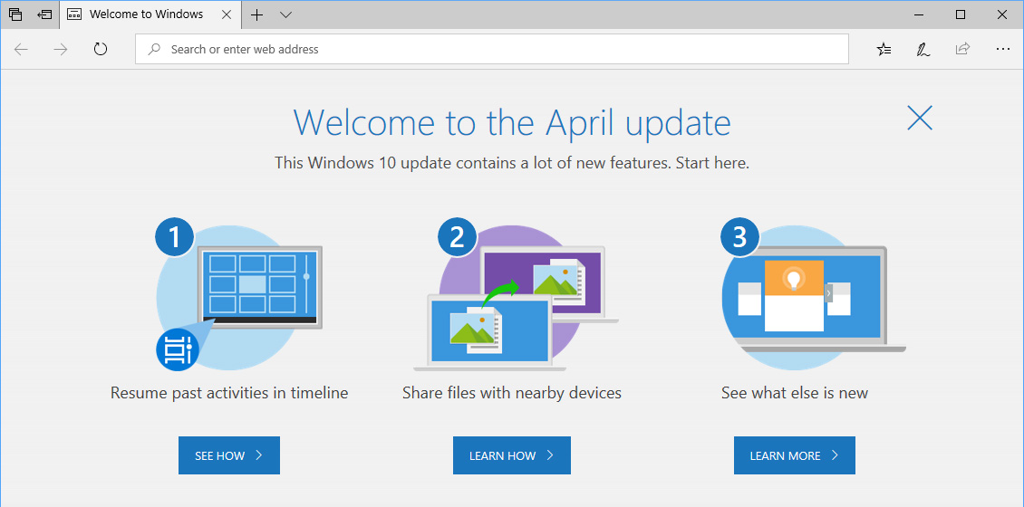This screenshot has height=507, width=1024.
Task: Click 'Share files with nearby devices' text
Action: pyautogui.click(x=512, y=393)
